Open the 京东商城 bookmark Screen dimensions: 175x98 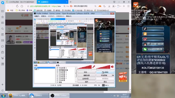66,10
